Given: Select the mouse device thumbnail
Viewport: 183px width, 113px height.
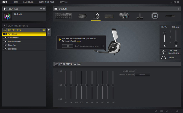Looking at the screenshot, I should [82, 16].
